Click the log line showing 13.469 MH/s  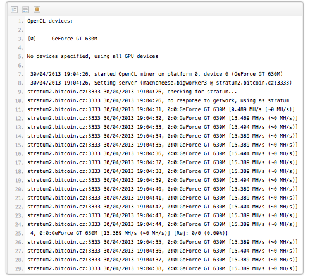[x=163, y=118]
